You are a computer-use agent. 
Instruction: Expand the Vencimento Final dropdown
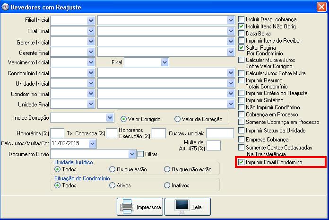[164, 62]
